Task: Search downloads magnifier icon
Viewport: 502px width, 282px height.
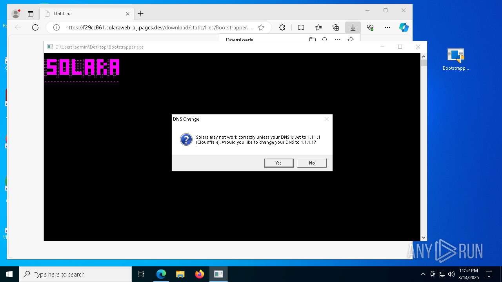Action: (x=325, y=40)
